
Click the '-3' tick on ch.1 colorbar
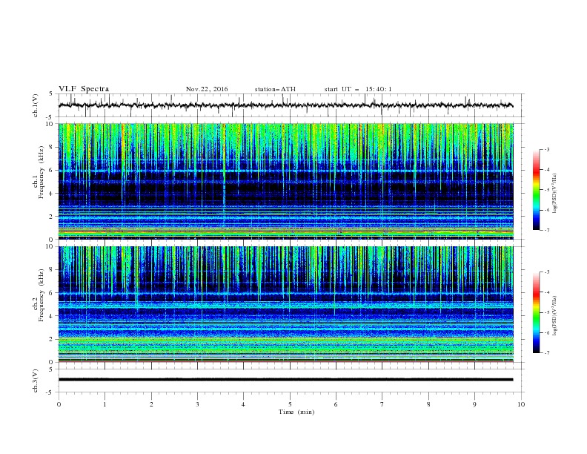point(546,149)
